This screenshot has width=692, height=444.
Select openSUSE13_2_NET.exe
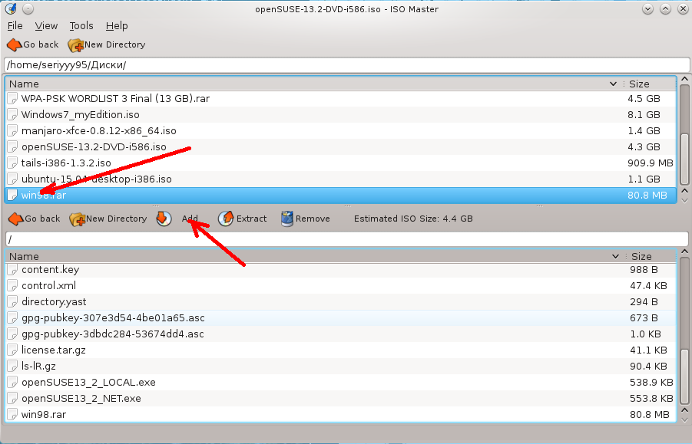[340, 398]
